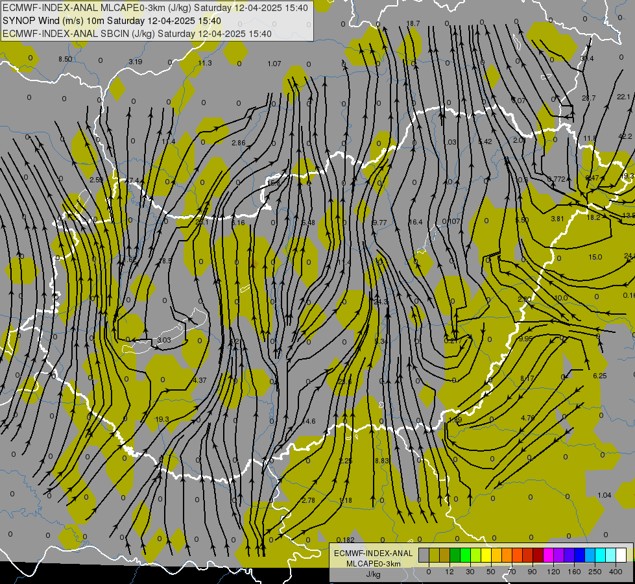635x584 pixels.
Task: Click the '12' tick label in the legend
Action: click(x=449, y=572)
